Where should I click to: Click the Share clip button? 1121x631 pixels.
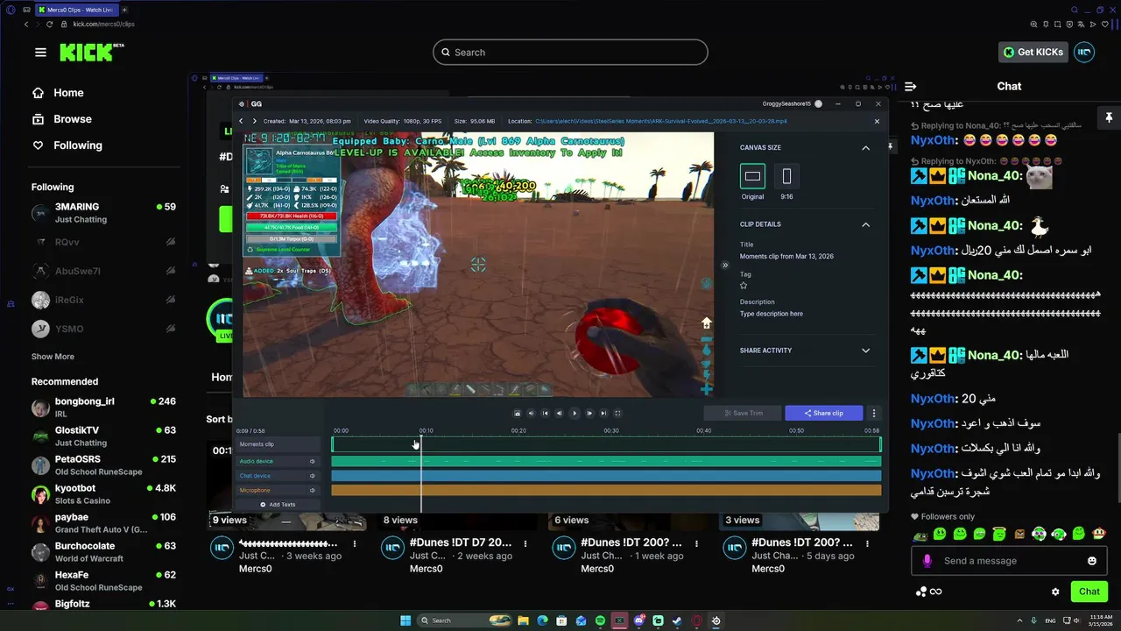tap(824, 413)
